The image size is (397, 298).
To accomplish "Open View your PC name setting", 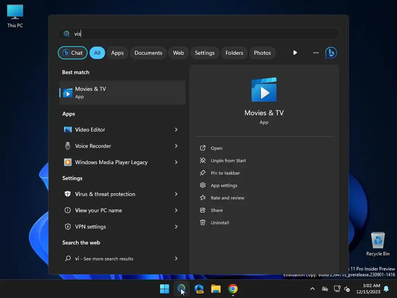I will click(x=122, y=210).
